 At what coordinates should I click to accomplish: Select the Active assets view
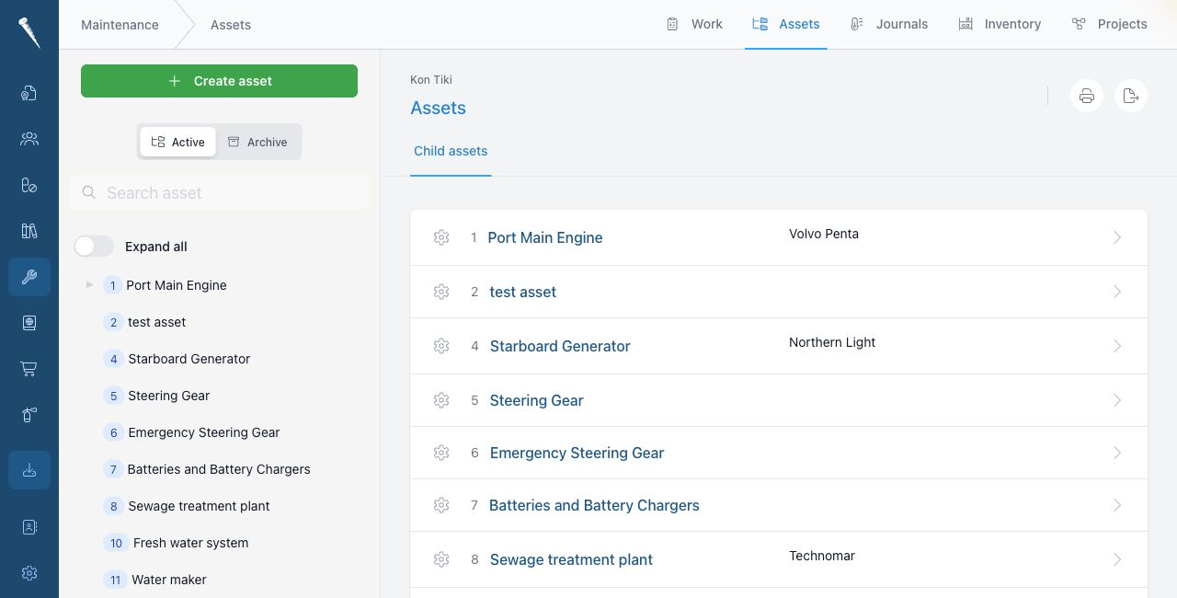[178, 142]
